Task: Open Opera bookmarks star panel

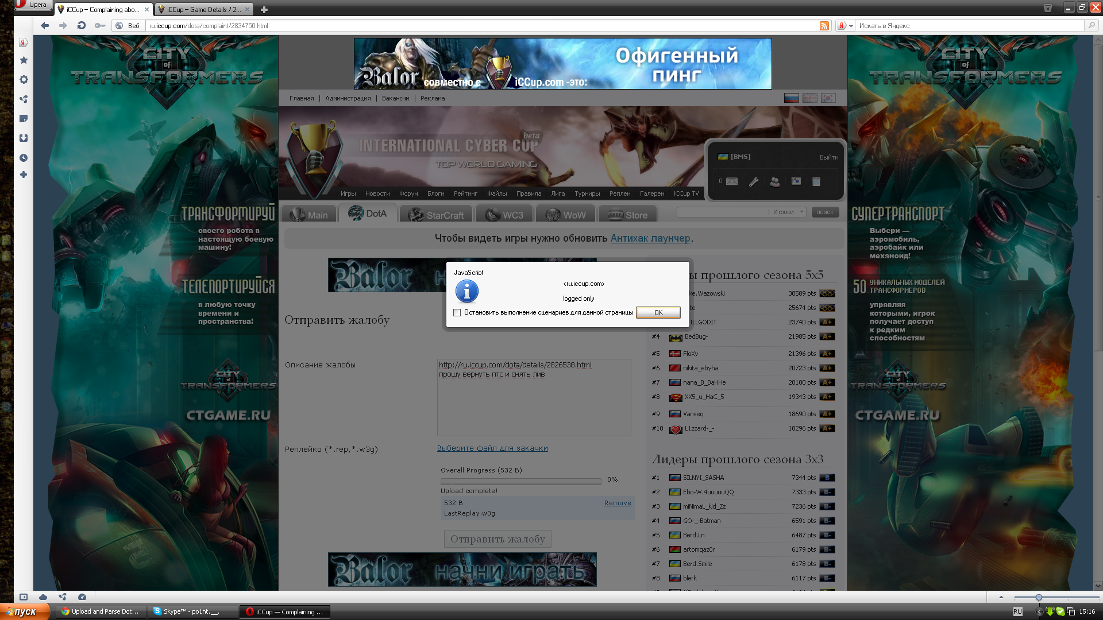Action: coord(24,60)
